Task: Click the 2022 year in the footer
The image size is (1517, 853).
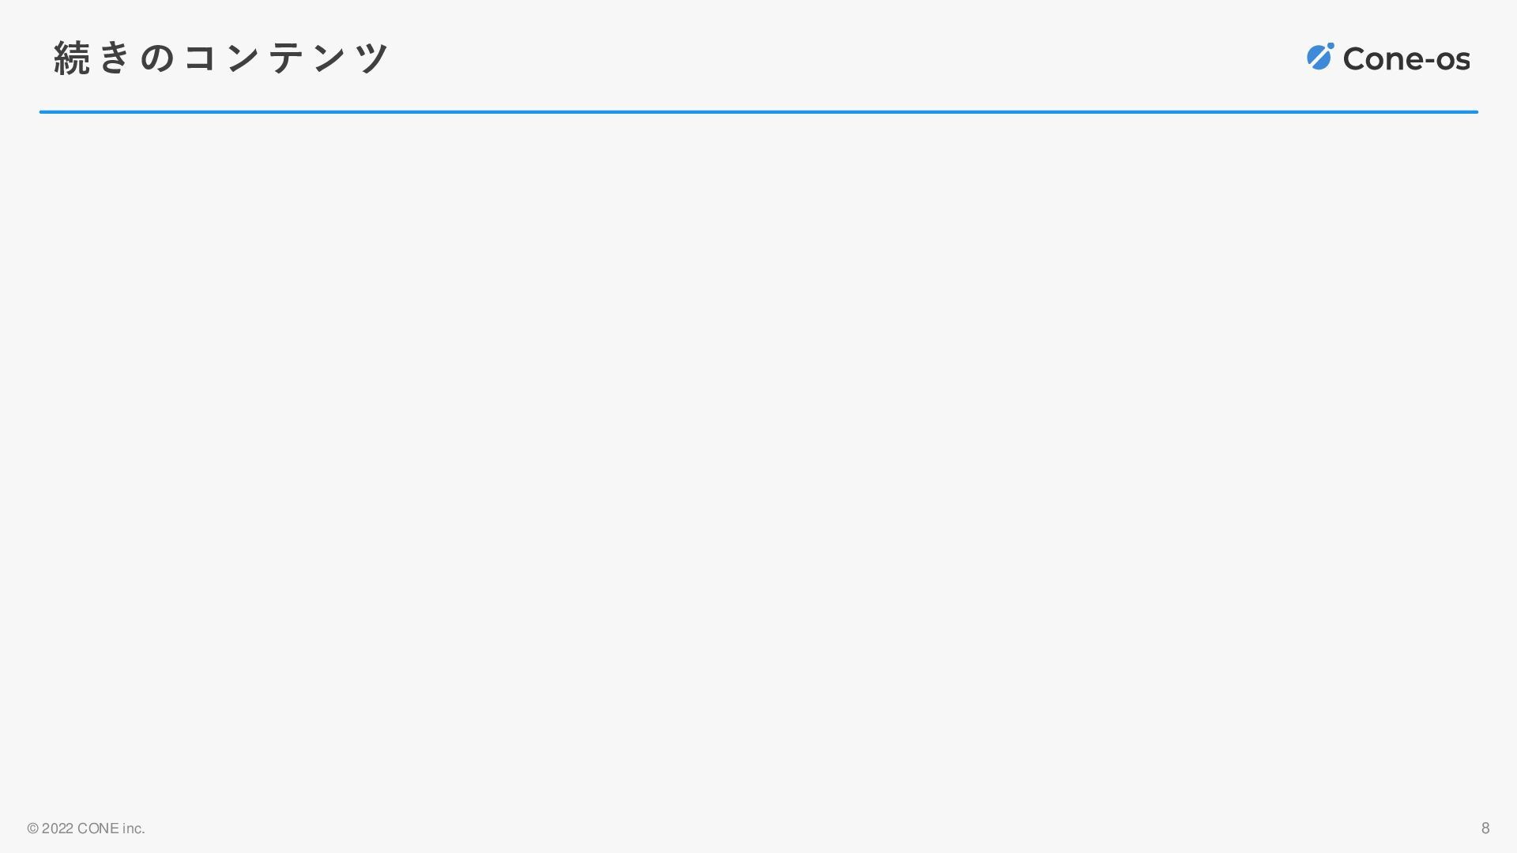Action: (58, 829)
